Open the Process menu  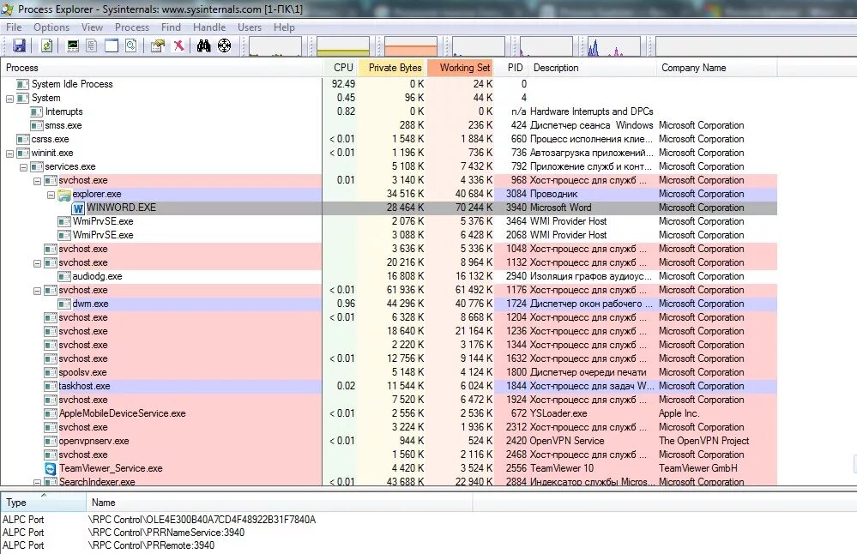click(132, 27)
